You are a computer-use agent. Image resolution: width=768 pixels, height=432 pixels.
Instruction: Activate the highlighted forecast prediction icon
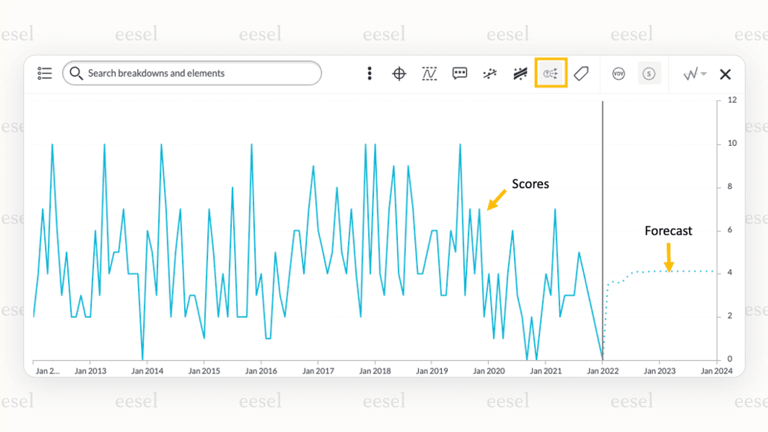550,73
